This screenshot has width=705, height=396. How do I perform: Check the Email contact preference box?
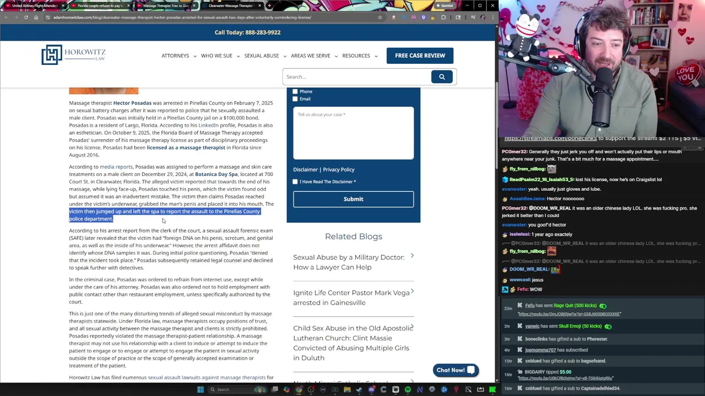[295, 99]
